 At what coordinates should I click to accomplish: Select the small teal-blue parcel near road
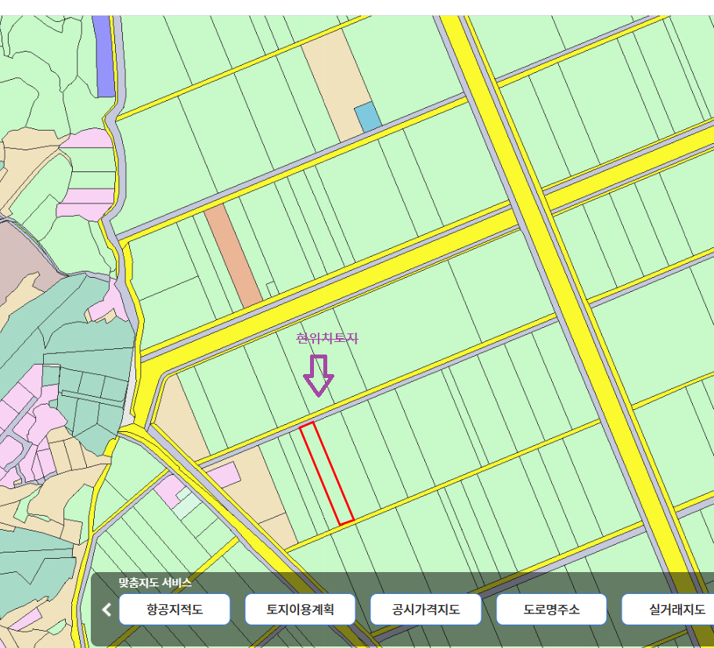coord(367,117)
